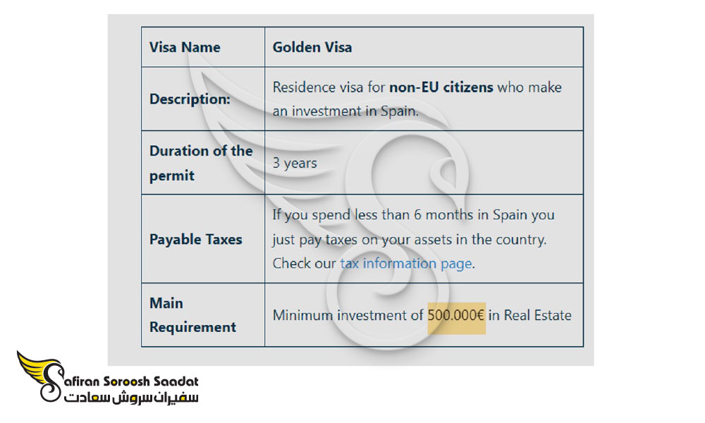Click the bold non-EU citizens text
Image resolution: width=705 pixels, height=423 pixels.
(x=441, y=87)
